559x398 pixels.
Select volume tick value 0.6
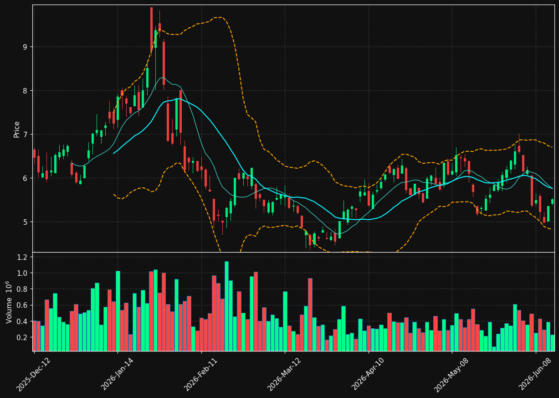[23, 305]
